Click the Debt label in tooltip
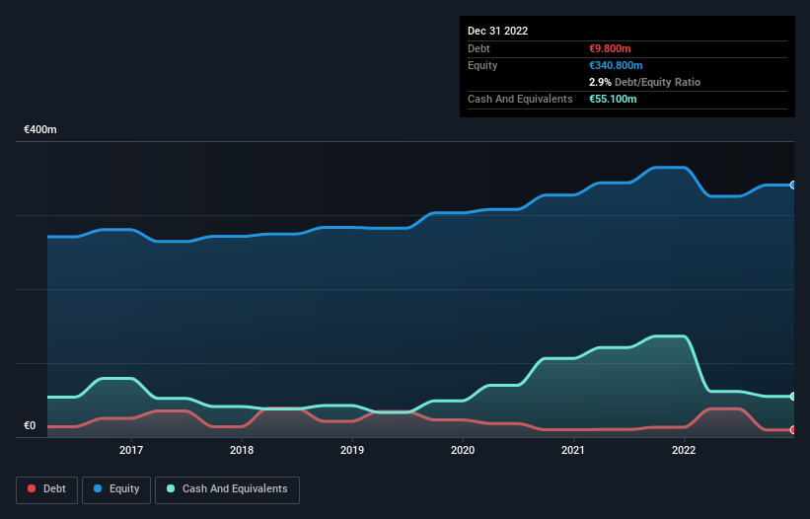This screenshot has width=810, height=519. pos(479,48)
